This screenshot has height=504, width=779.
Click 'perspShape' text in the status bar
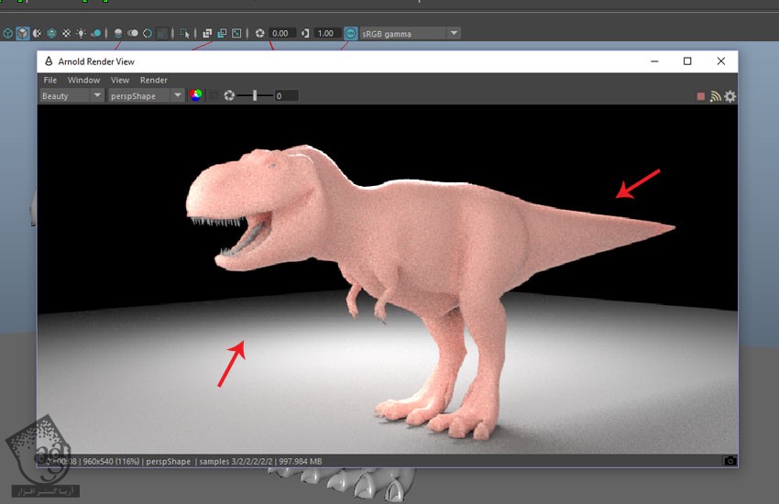pyautogui.click(x=169, y=461)
